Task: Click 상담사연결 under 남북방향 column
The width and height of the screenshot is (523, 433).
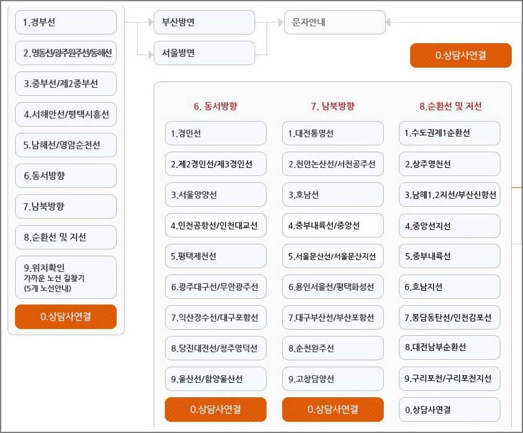Action: [x=333, y=409]
